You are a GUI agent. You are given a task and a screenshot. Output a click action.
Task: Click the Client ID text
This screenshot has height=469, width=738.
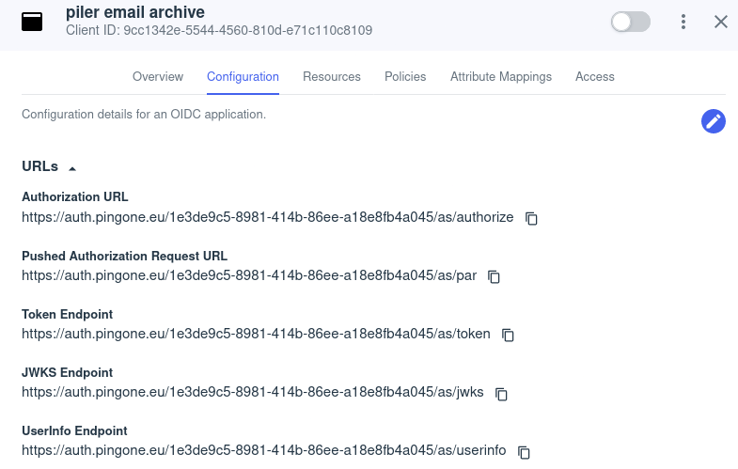[219, 31]
